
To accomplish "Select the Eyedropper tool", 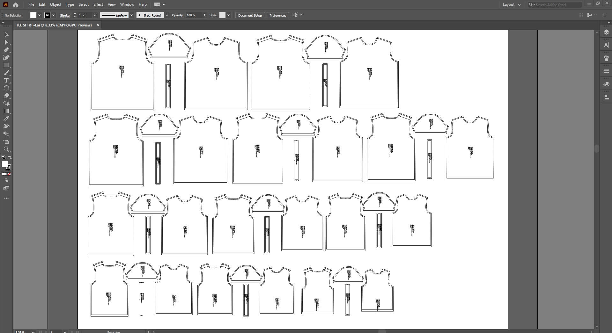I will pos(6,119).
